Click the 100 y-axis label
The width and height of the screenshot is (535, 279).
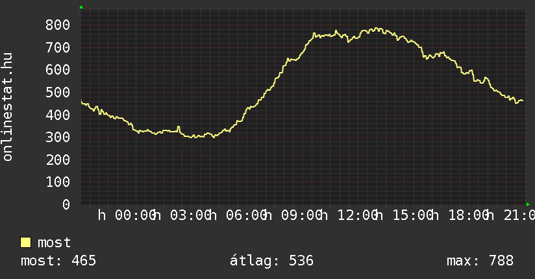(x=58, y=182)
